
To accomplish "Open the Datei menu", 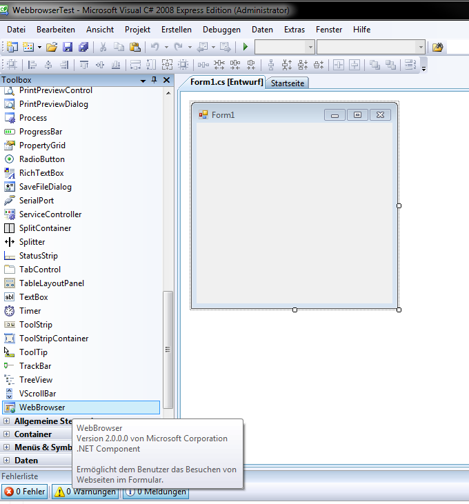I will point(16,30).
